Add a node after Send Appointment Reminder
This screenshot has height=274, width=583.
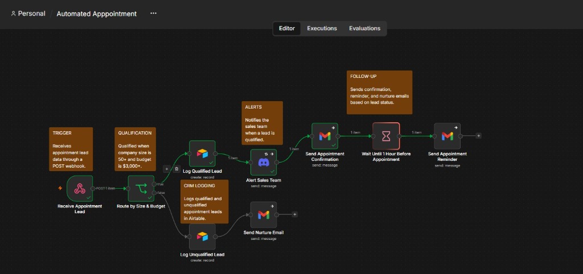tap(478, 136)
